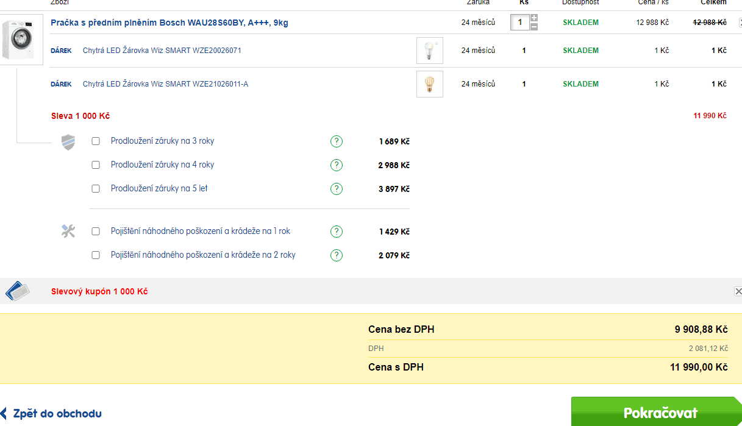Image resolution: width=742 pixels, height=426 pixels.
Task: Open Bosch WAU28S60BY washing machine product link
Action: point(169,23)
